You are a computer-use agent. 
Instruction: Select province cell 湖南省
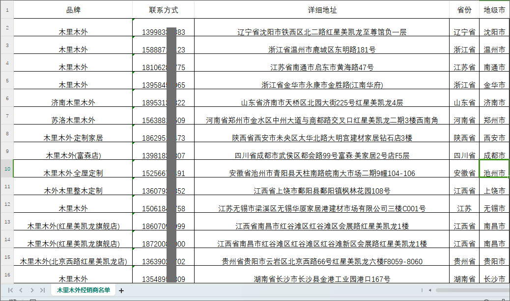coord(464,275)
